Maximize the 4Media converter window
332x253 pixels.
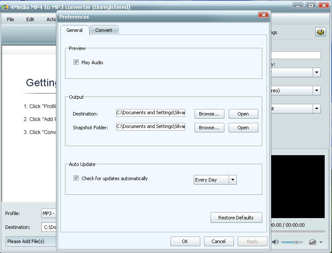click(x=311, y=5)
